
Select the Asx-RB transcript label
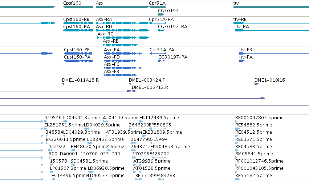click(x=110, y=41)
